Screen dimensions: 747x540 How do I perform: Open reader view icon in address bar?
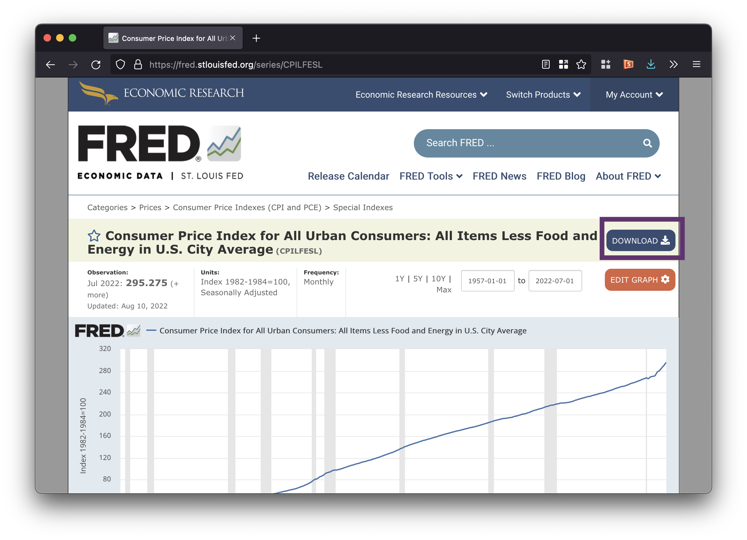545,64
